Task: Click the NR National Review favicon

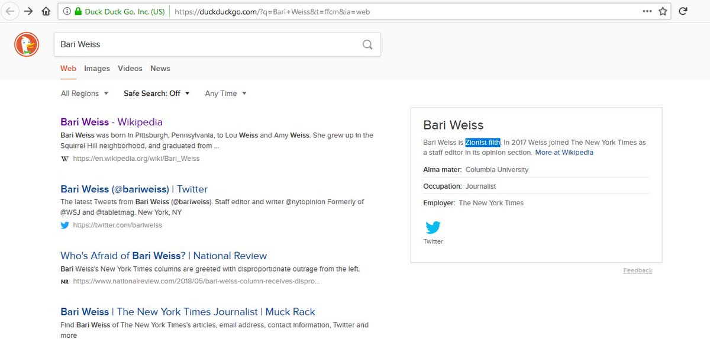Action: tap(64, 282)
